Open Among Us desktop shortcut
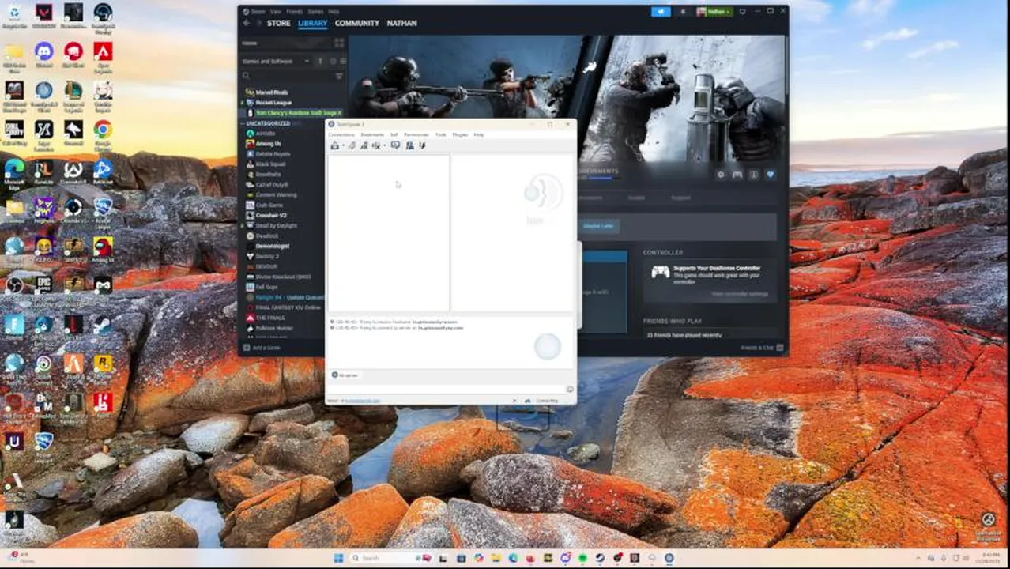The image size is (1010, 569). coord(103,250)
